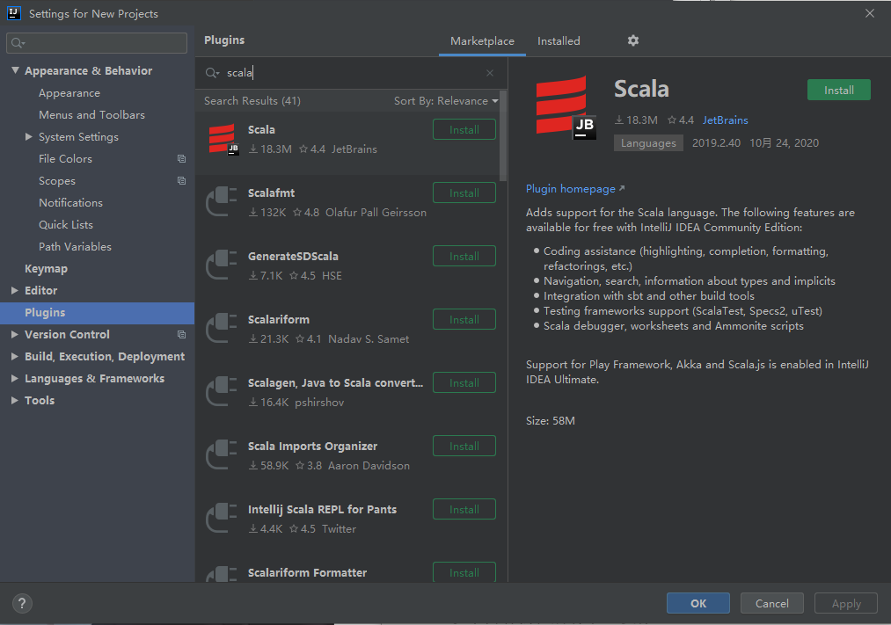891x625 pixels.
Task: Select Quick Lists settings
Action: click(x=66, y=225)
